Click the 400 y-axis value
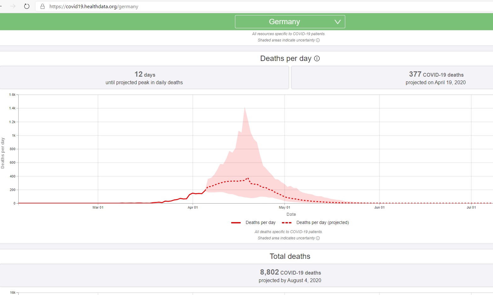The width and height of the screenshot is (493, 295). coord(13,176)
